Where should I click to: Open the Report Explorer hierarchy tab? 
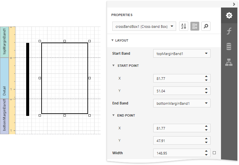[x=229, y=62]
